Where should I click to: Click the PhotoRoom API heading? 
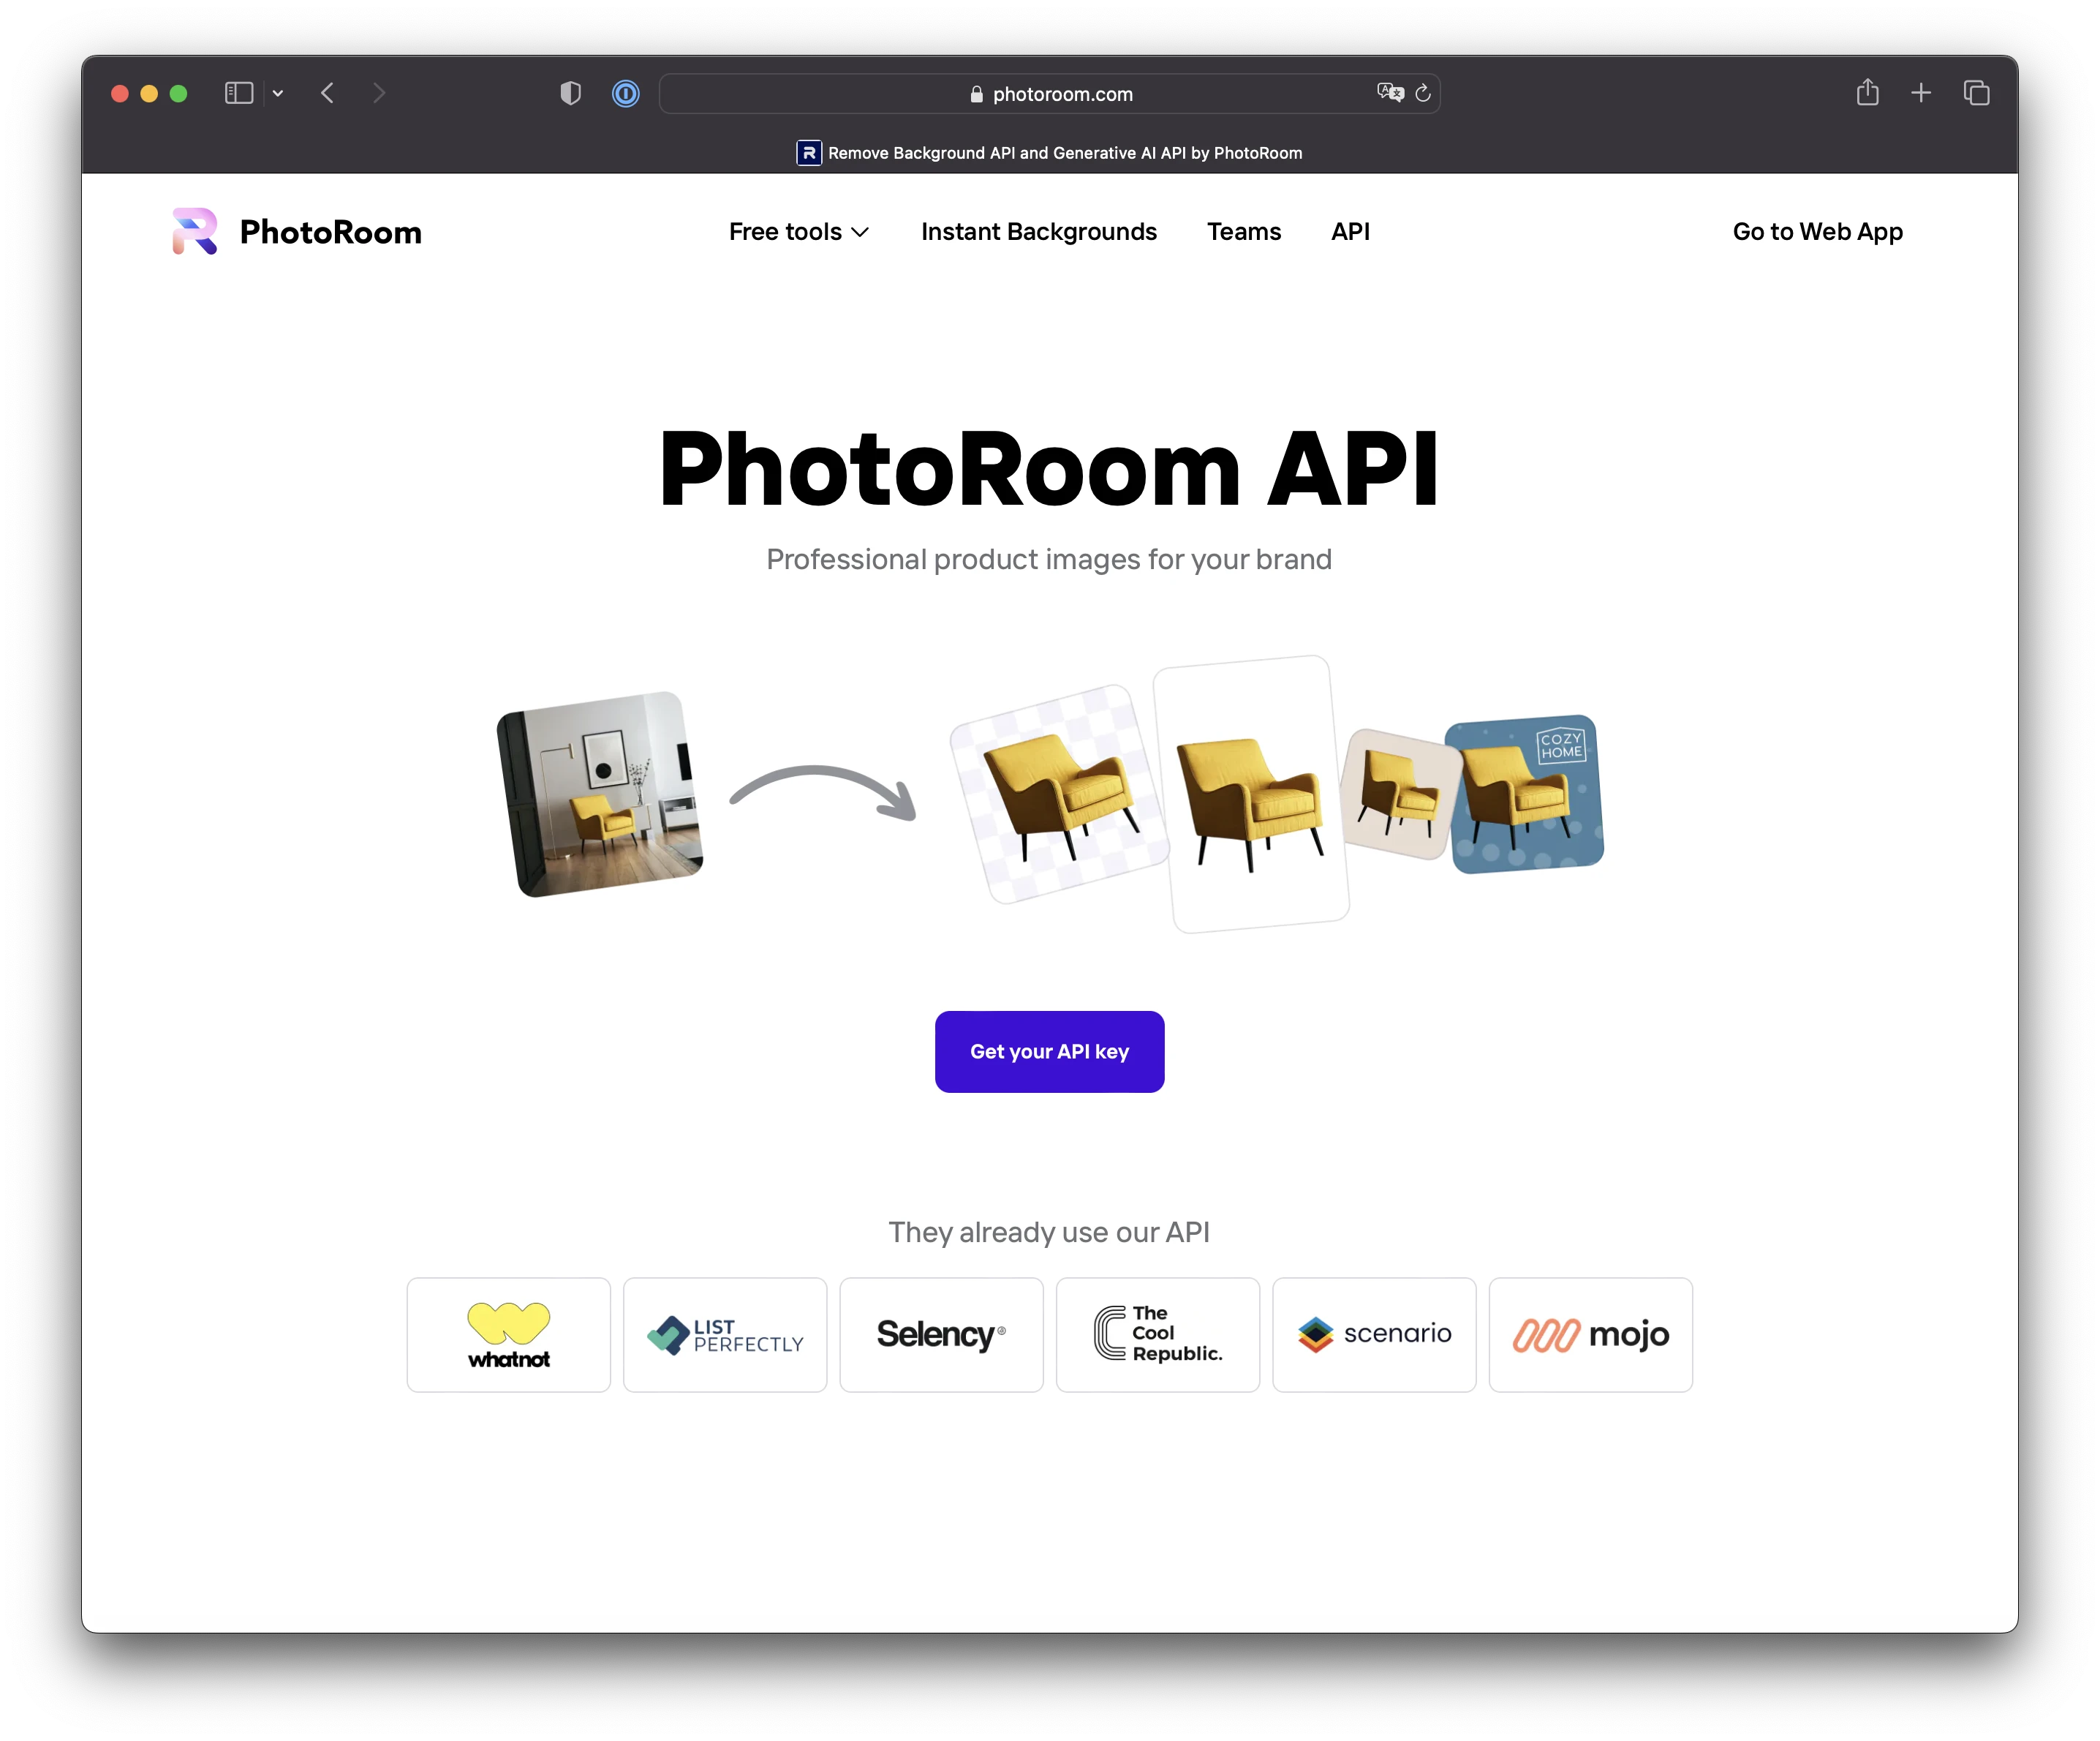pos(1049,468)
